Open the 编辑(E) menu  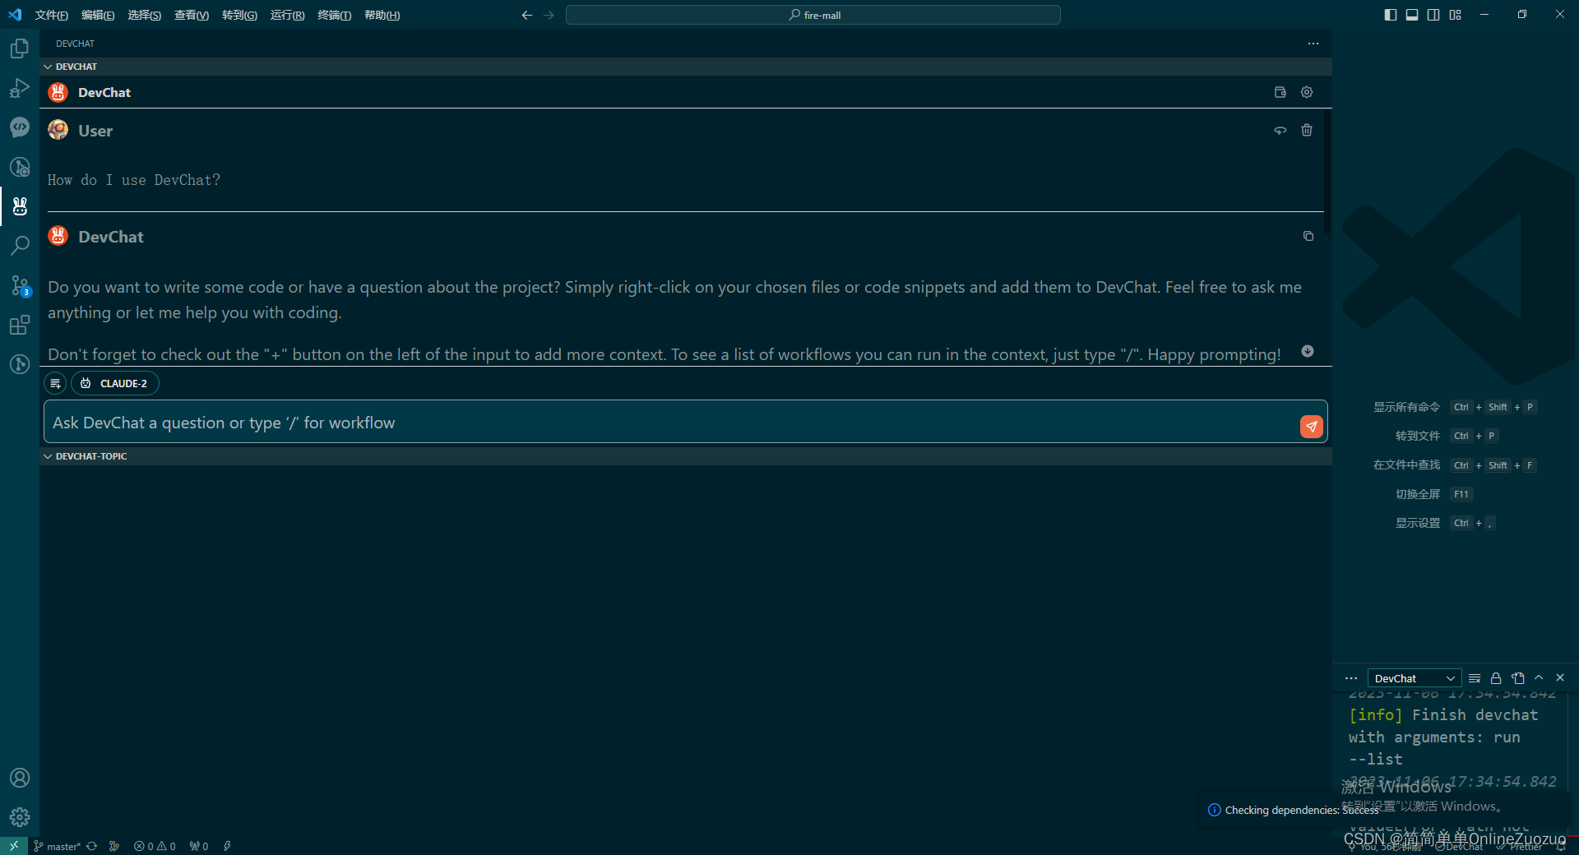coord(98,15)
